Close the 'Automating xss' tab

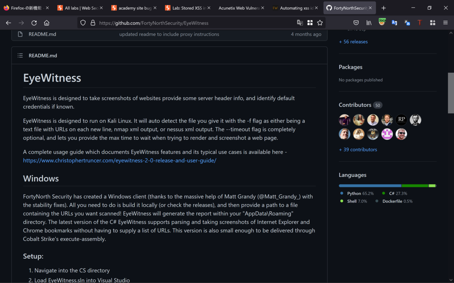[316, 8]
